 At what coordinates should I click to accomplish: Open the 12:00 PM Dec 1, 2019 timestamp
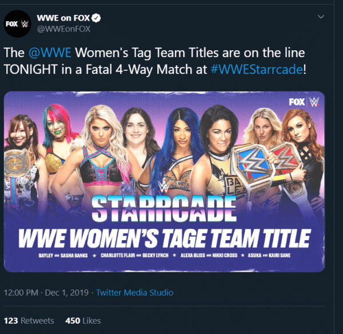(x=46, y=293)
